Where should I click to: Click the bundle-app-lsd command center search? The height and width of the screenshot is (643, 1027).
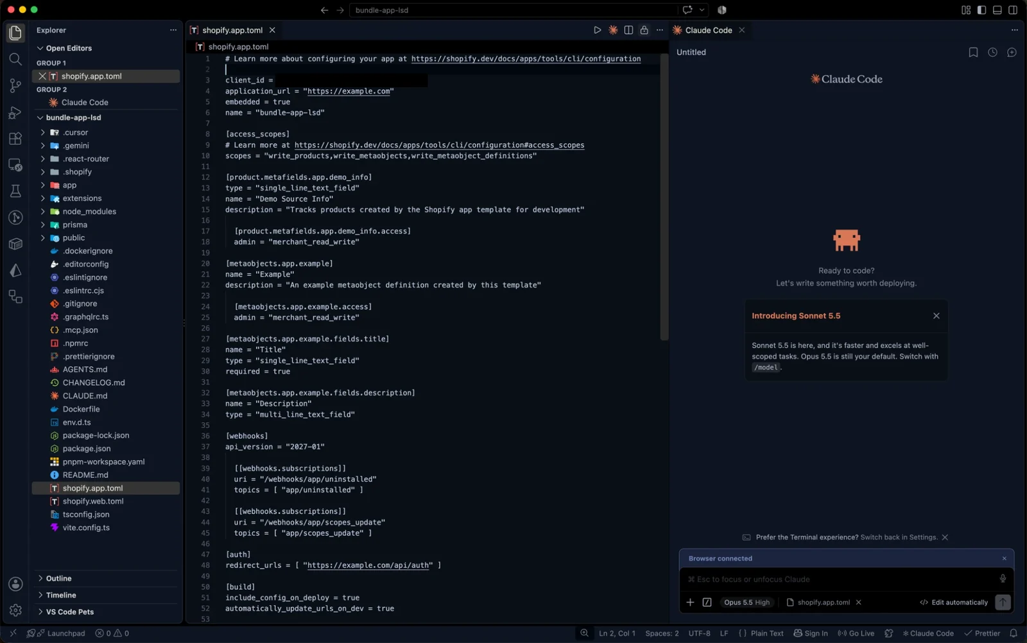coord(513,10)
